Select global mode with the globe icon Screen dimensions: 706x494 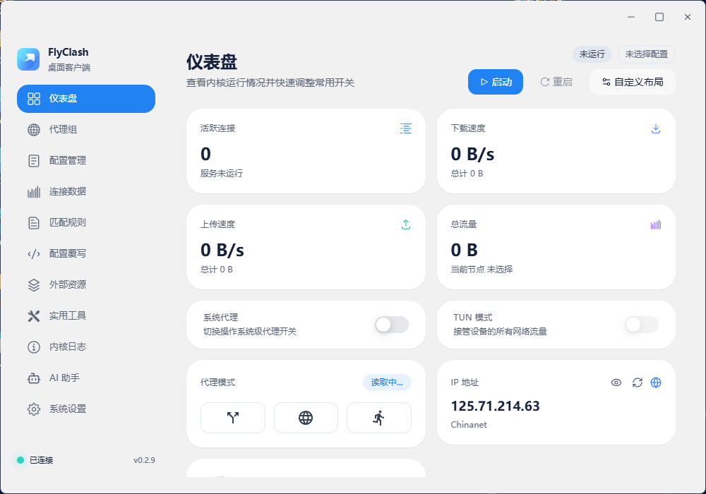point(306,418)
